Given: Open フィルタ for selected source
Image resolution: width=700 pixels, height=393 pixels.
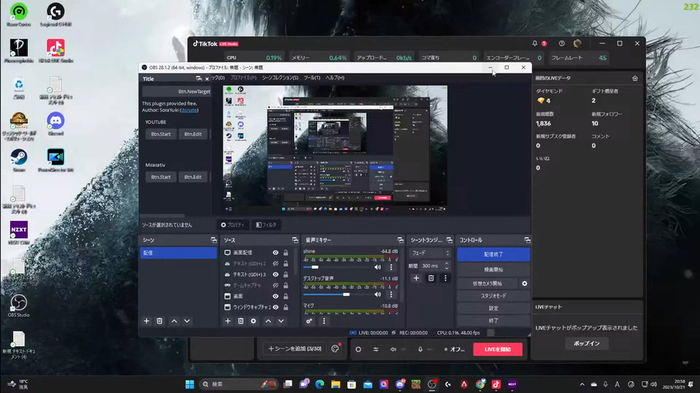Looking at the screenshot, I should 266,225.
